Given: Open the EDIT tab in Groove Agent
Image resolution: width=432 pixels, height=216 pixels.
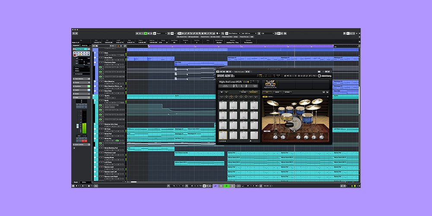Looking at the screenshot, I should click(x=267, y=92).
